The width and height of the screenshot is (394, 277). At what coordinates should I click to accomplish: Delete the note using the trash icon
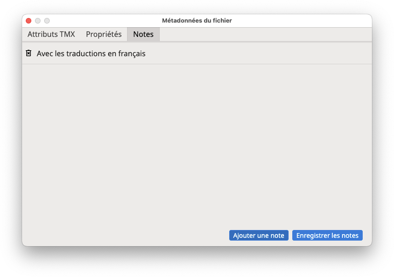pos(29,53)
